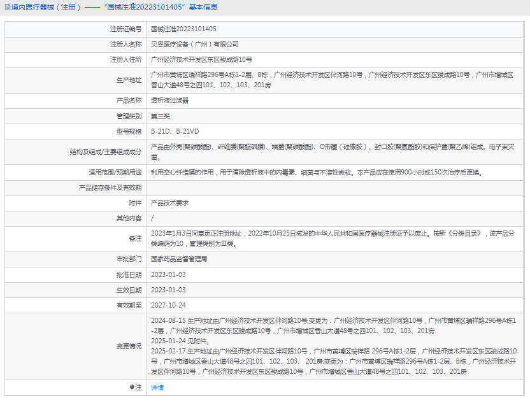This screenshot has width=530, height=398.
Task: Select remark text starting 2023年1月3日同意更正注册地址
Action: [333, 239]
